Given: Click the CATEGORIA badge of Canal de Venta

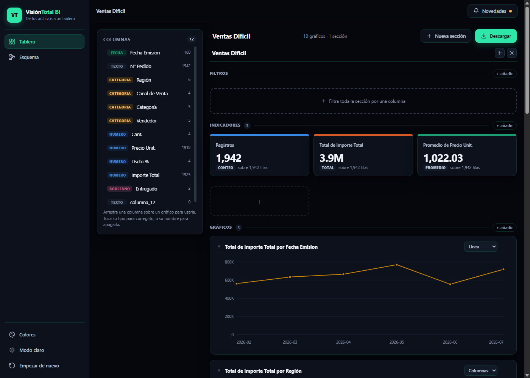Looking at the screenshot, I should (x=120, y=94).
